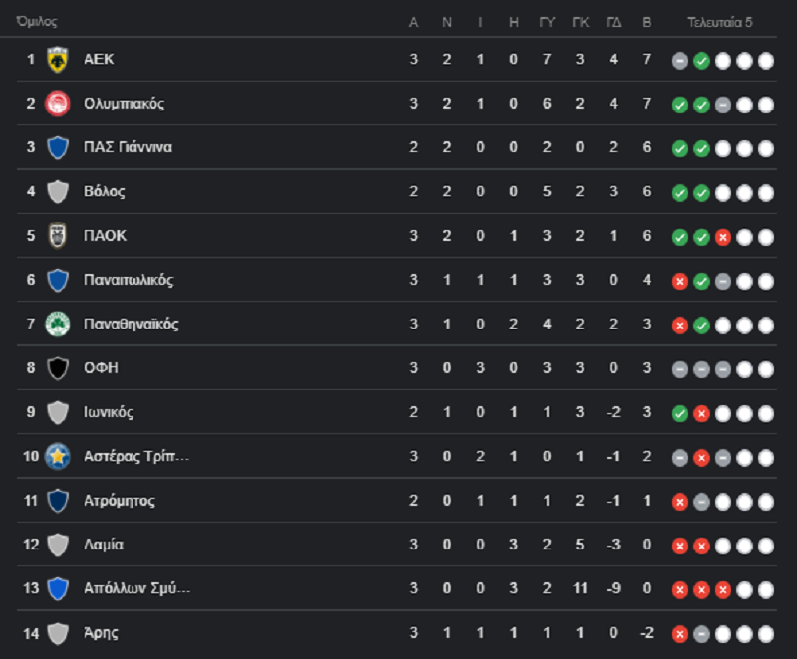Click the Όμιλος column header
The height and width of the screenshot is (659, 797).
click(37, 21)
